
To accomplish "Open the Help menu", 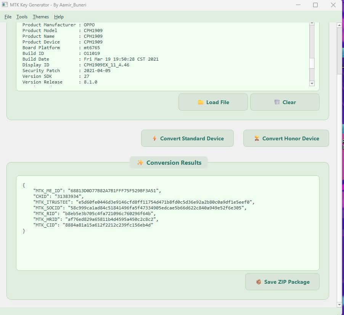I will pos(59,17).
